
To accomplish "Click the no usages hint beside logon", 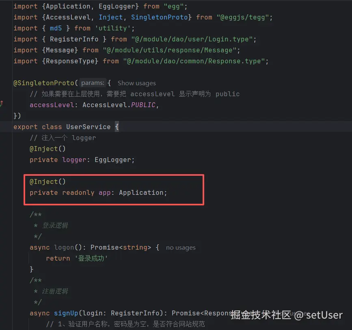I will pyautogui.click(x=181, y=248).
